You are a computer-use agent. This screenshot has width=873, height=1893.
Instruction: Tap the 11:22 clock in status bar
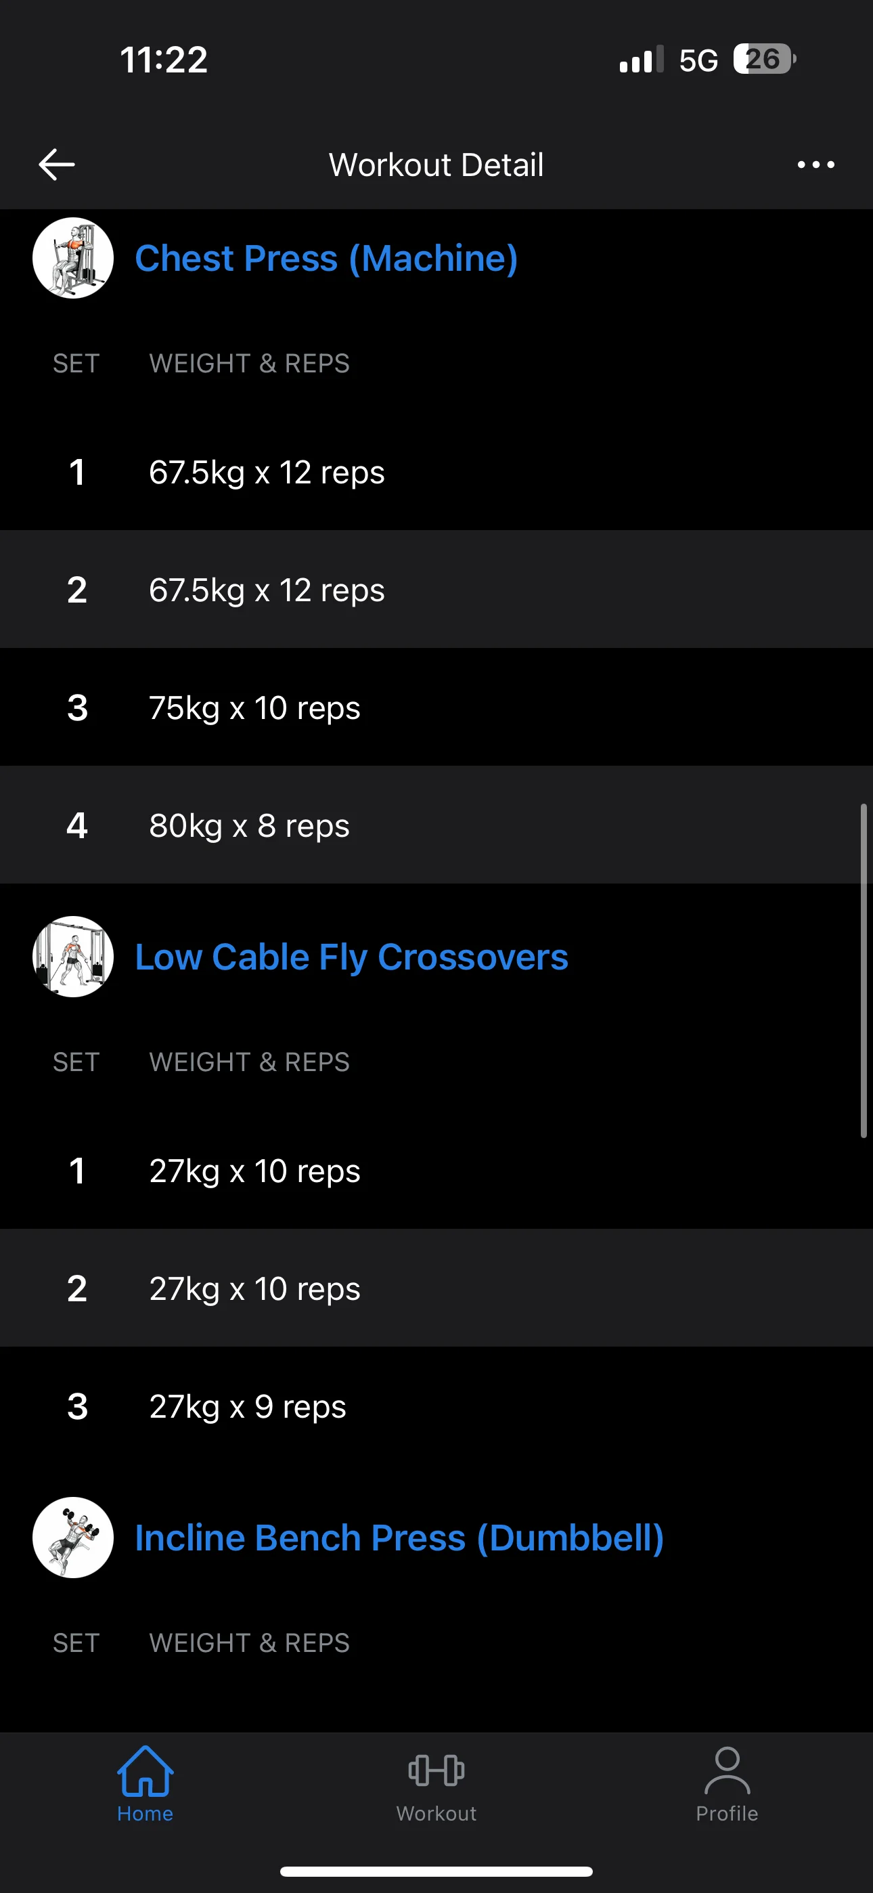(x=164, y=60)
